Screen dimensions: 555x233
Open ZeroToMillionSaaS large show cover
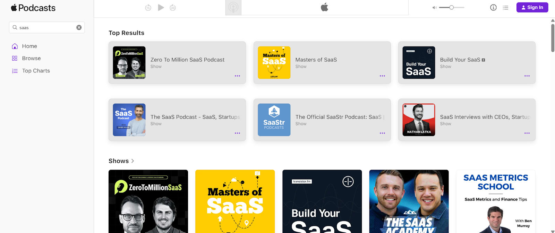148,201
